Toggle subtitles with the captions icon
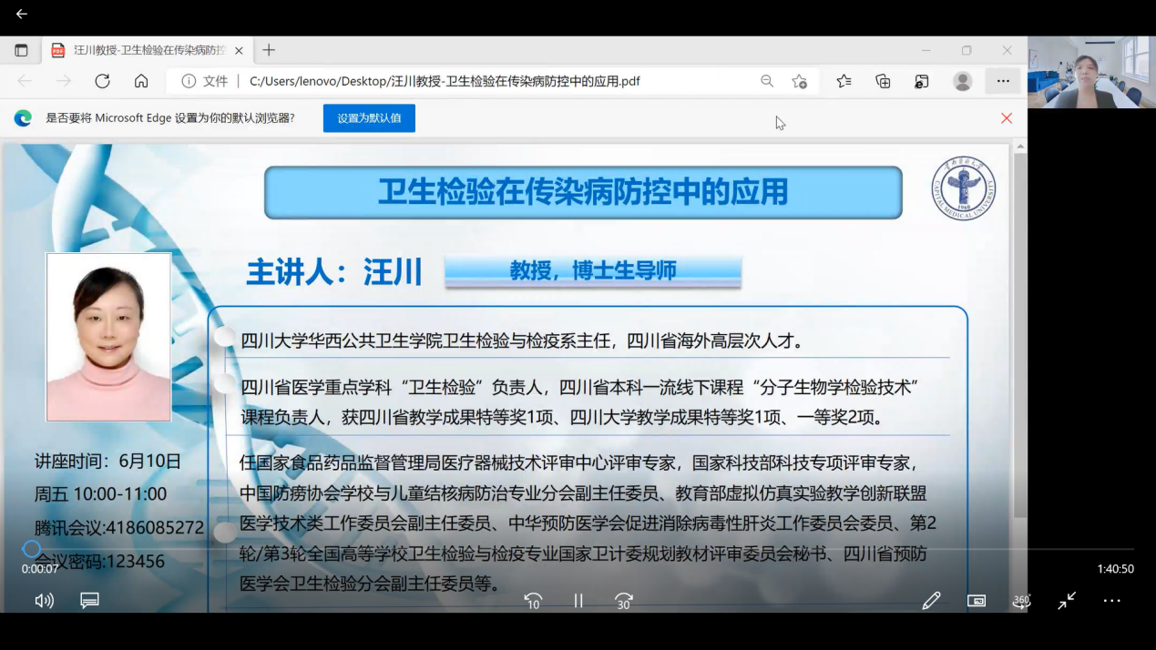The height and width of the screenshot is (650, 1156). coord(89,601)
